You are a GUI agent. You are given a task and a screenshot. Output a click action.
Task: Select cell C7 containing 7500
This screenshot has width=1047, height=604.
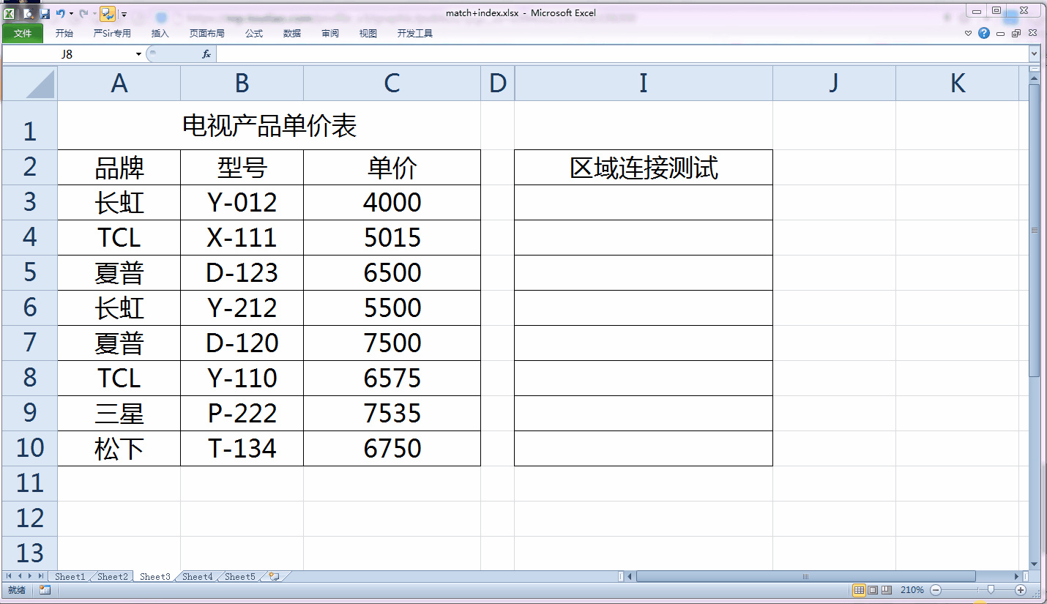click(x=392, y=343)
